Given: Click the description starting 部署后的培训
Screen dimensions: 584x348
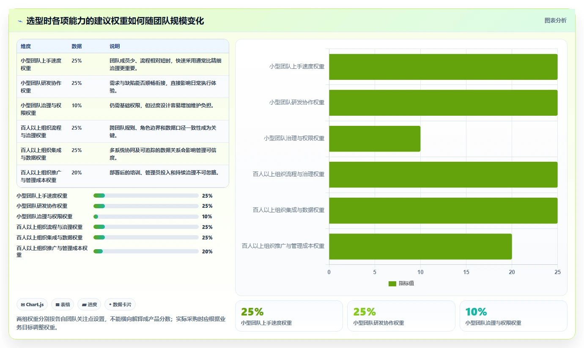Looking at the screenshot, I should [x=164, y=173].
